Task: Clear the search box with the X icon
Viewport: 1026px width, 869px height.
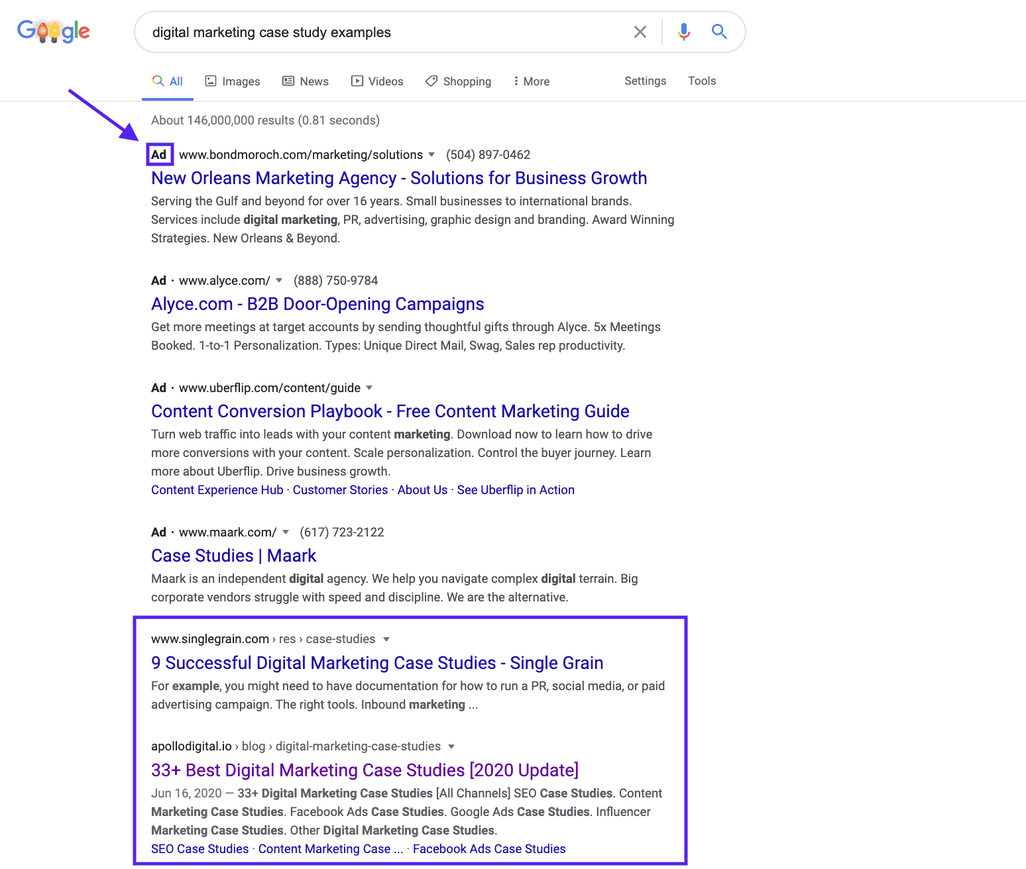Action: pos(640,32)
